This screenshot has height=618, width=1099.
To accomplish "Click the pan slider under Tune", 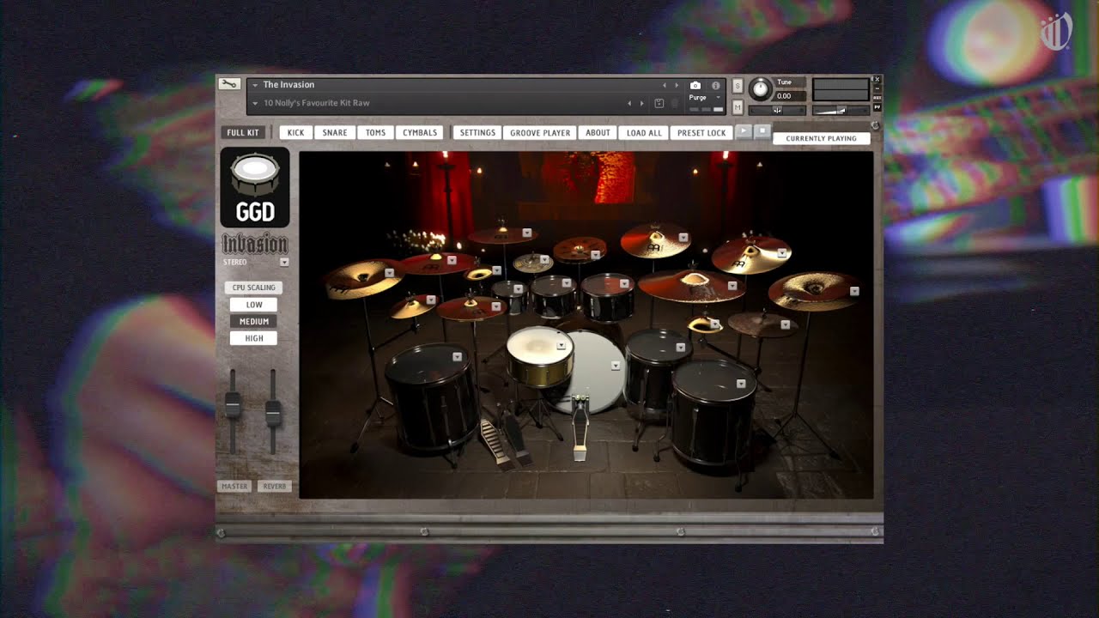I will tap(777, 110).
